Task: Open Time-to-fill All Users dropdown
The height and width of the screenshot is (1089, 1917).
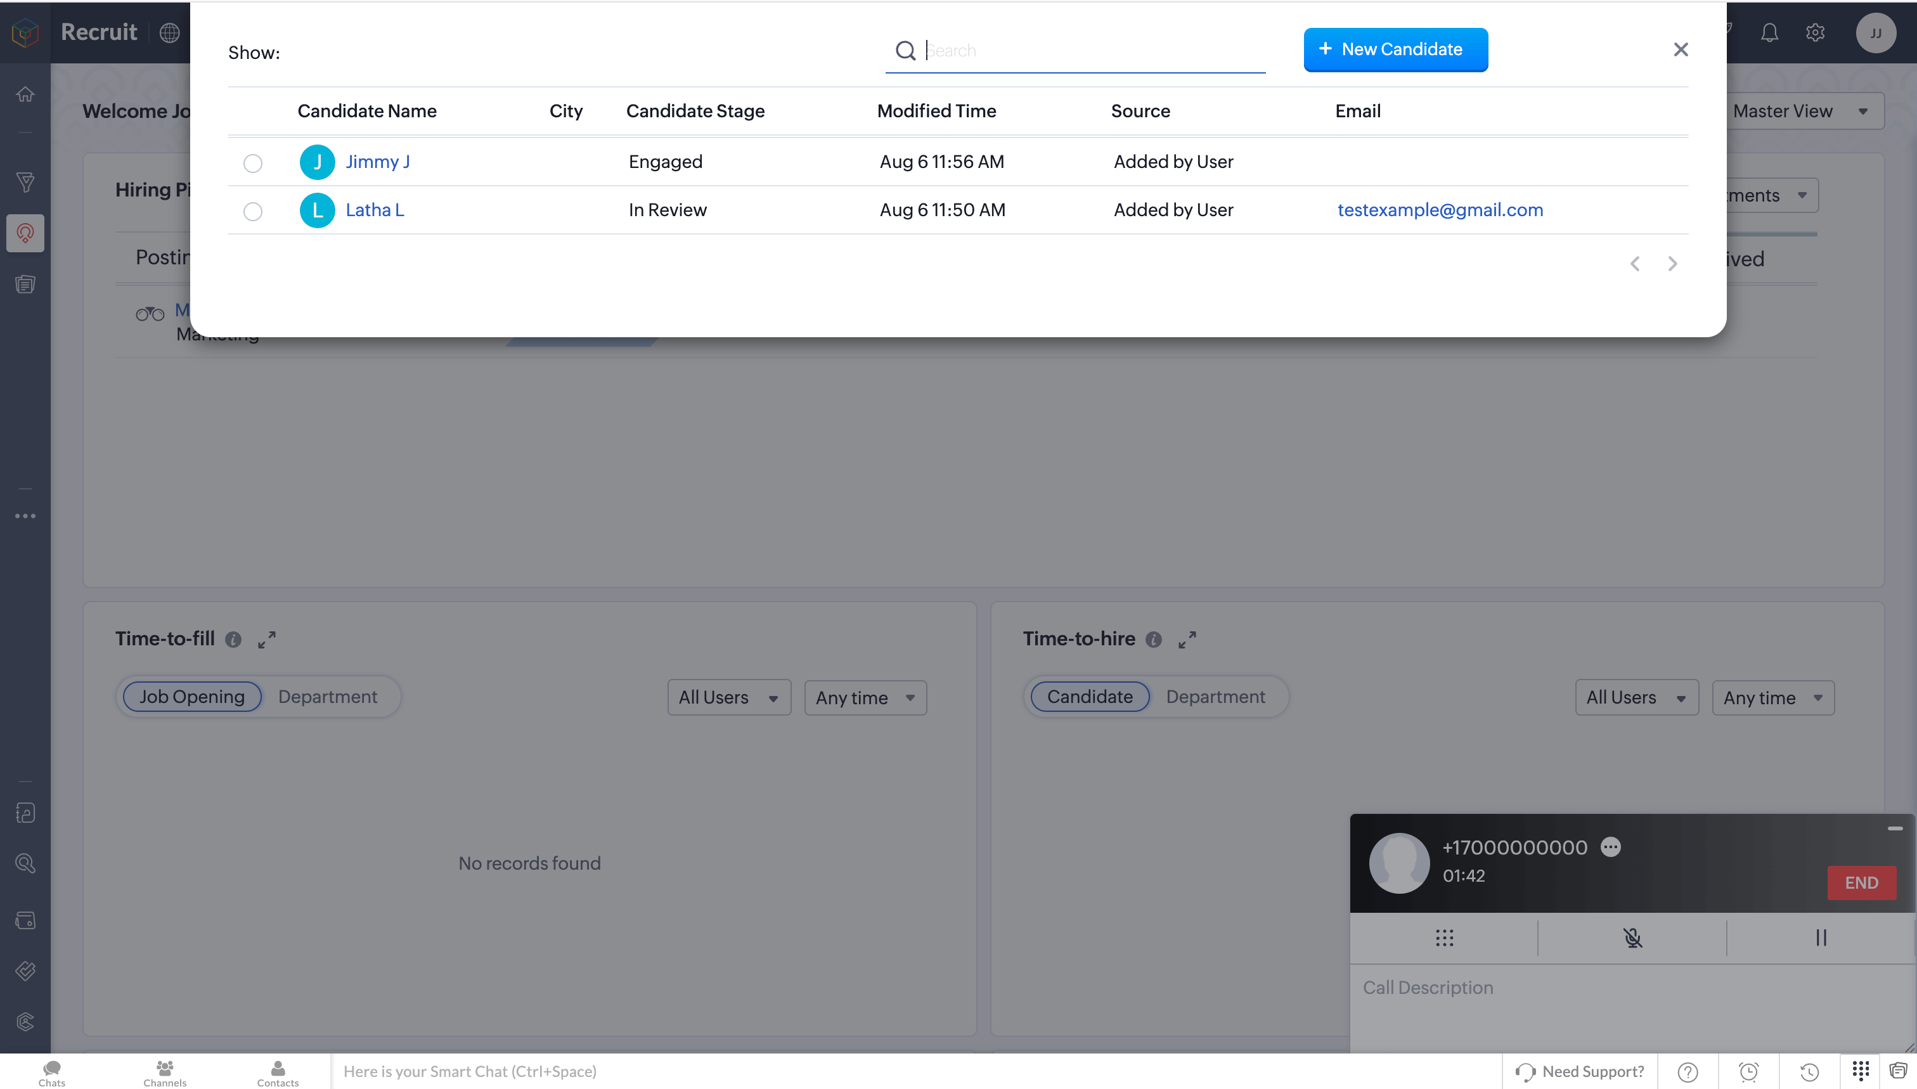Action: [728, 698]
